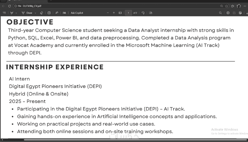Viewport: 248px width, 142px height.
Task: Select the Erase tool
Action: tap(42, 13)
